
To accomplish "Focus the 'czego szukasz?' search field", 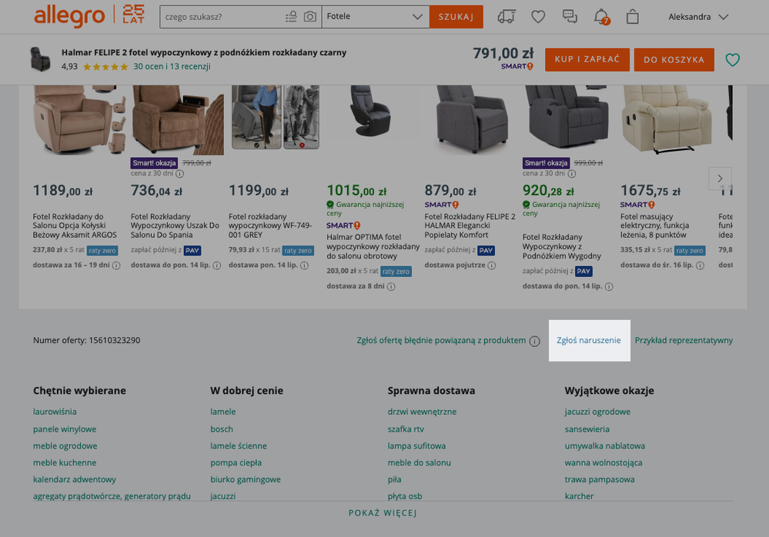I will coord(222,17).
